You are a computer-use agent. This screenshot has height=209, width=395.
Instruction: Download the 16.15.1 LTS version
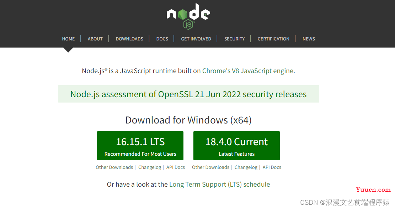140,145
